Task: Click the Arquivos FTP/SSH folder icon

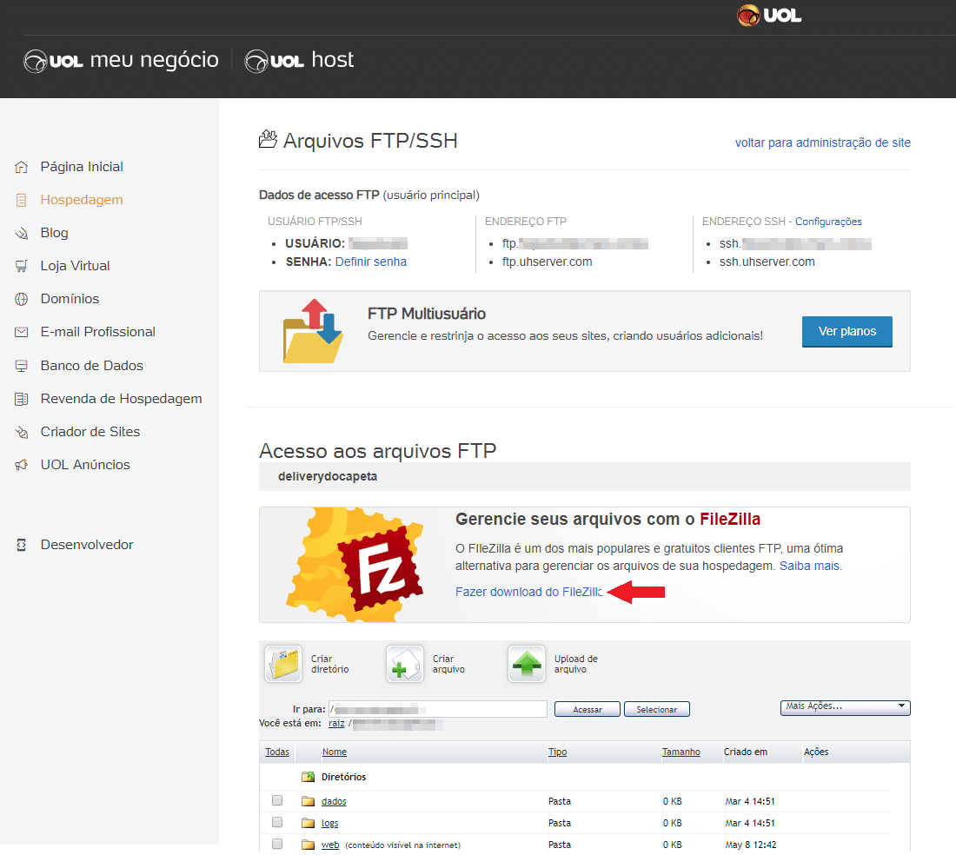Action: point(268,140)
